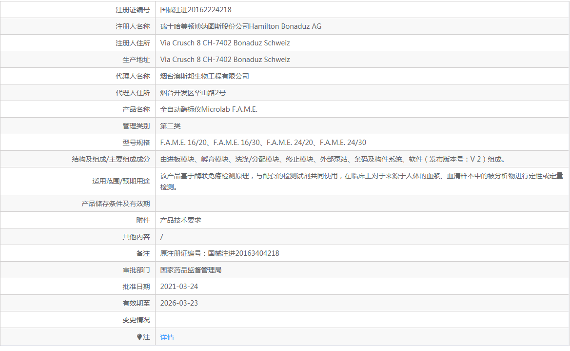Select the 产品技术要求 attachment value
Viewport: 570px width, 351px height.
click(180, 220)
